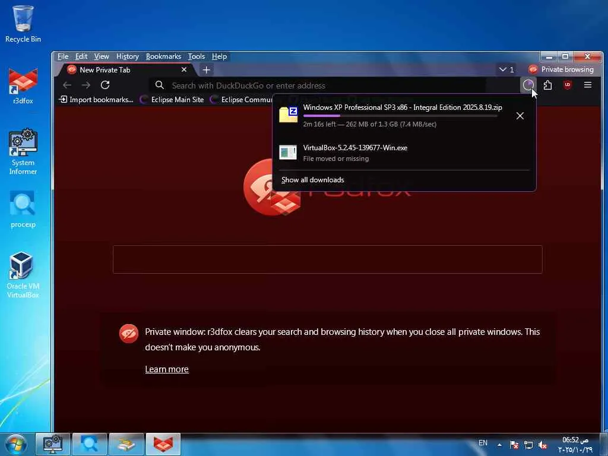The height and width of the screenshot is (456, 608).
Task: Expand the list all tabs dropdown
Action: 507,69
